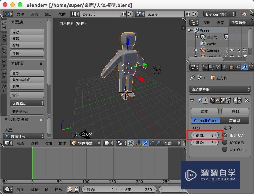Viewport: 254px width, 194px height.
Task: Collapse the 变换 tool panel
Action: click(x=12, y=22)
